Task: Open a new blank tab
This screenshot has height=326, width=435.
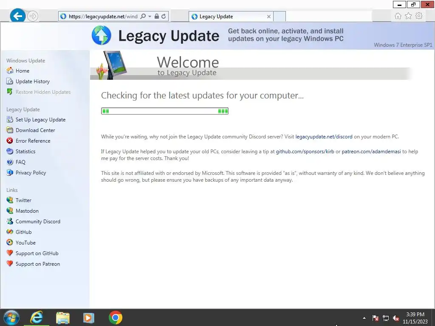Action: (x=280, y=17)
